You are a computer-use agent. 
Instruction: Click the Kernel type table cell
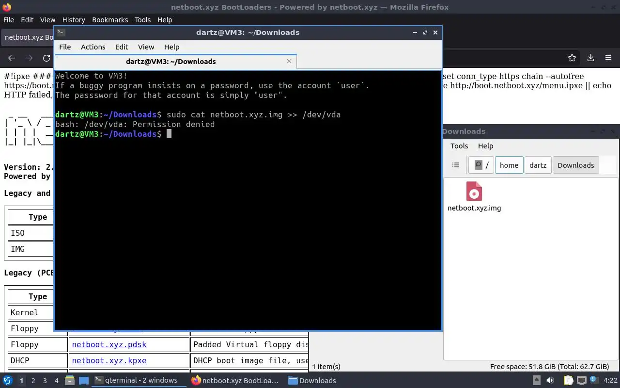coord(31,312)
